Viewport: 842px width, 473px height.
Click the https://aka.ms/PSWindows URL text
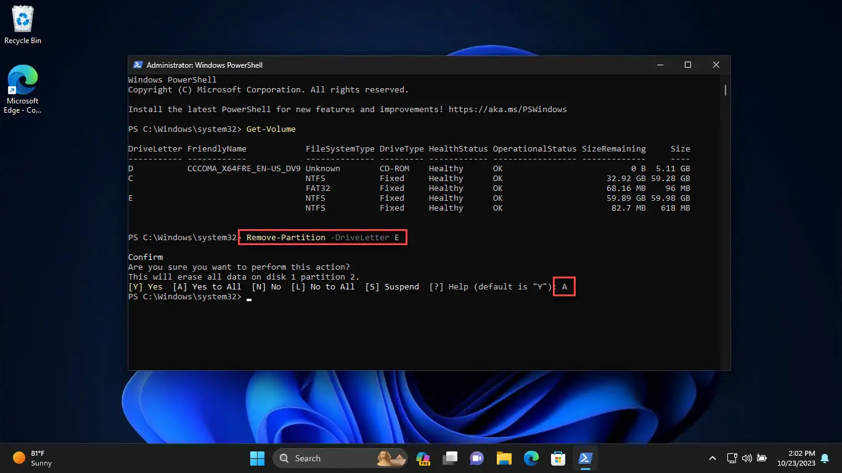[508, 110]
